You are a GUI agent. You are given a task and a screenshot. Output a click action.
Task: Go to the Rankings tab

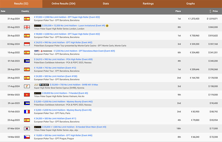[x=148, y=4]
